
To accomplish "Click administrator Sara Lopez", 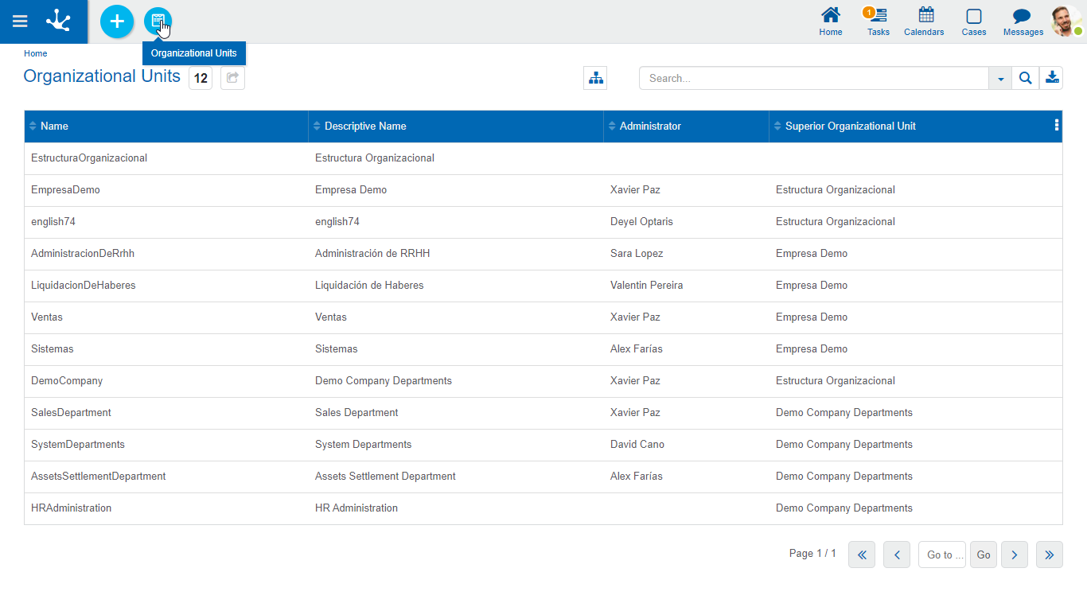I will 637,254.
